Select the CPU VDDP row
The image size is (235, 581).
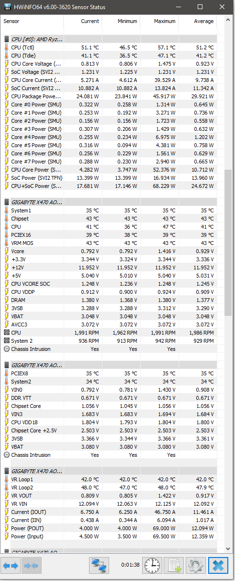(x=109, y=292)
